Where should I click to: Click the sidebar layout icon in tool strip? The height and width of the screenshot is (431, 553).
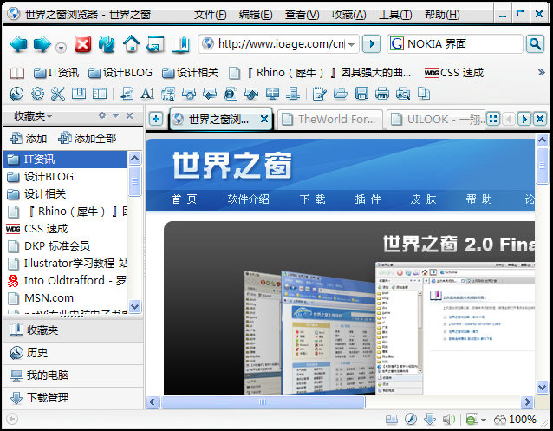click(x=100, y=94)
